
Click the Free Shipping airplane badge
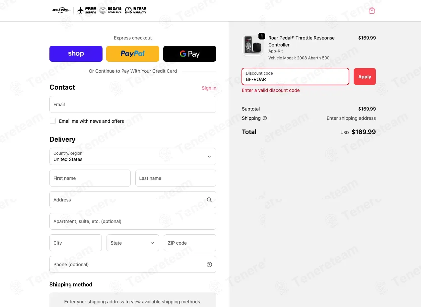pyautogui.click(x=87, y=10)
